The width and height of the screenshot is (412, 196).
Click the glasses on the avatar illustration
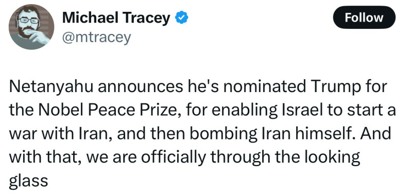click(28, 21)
